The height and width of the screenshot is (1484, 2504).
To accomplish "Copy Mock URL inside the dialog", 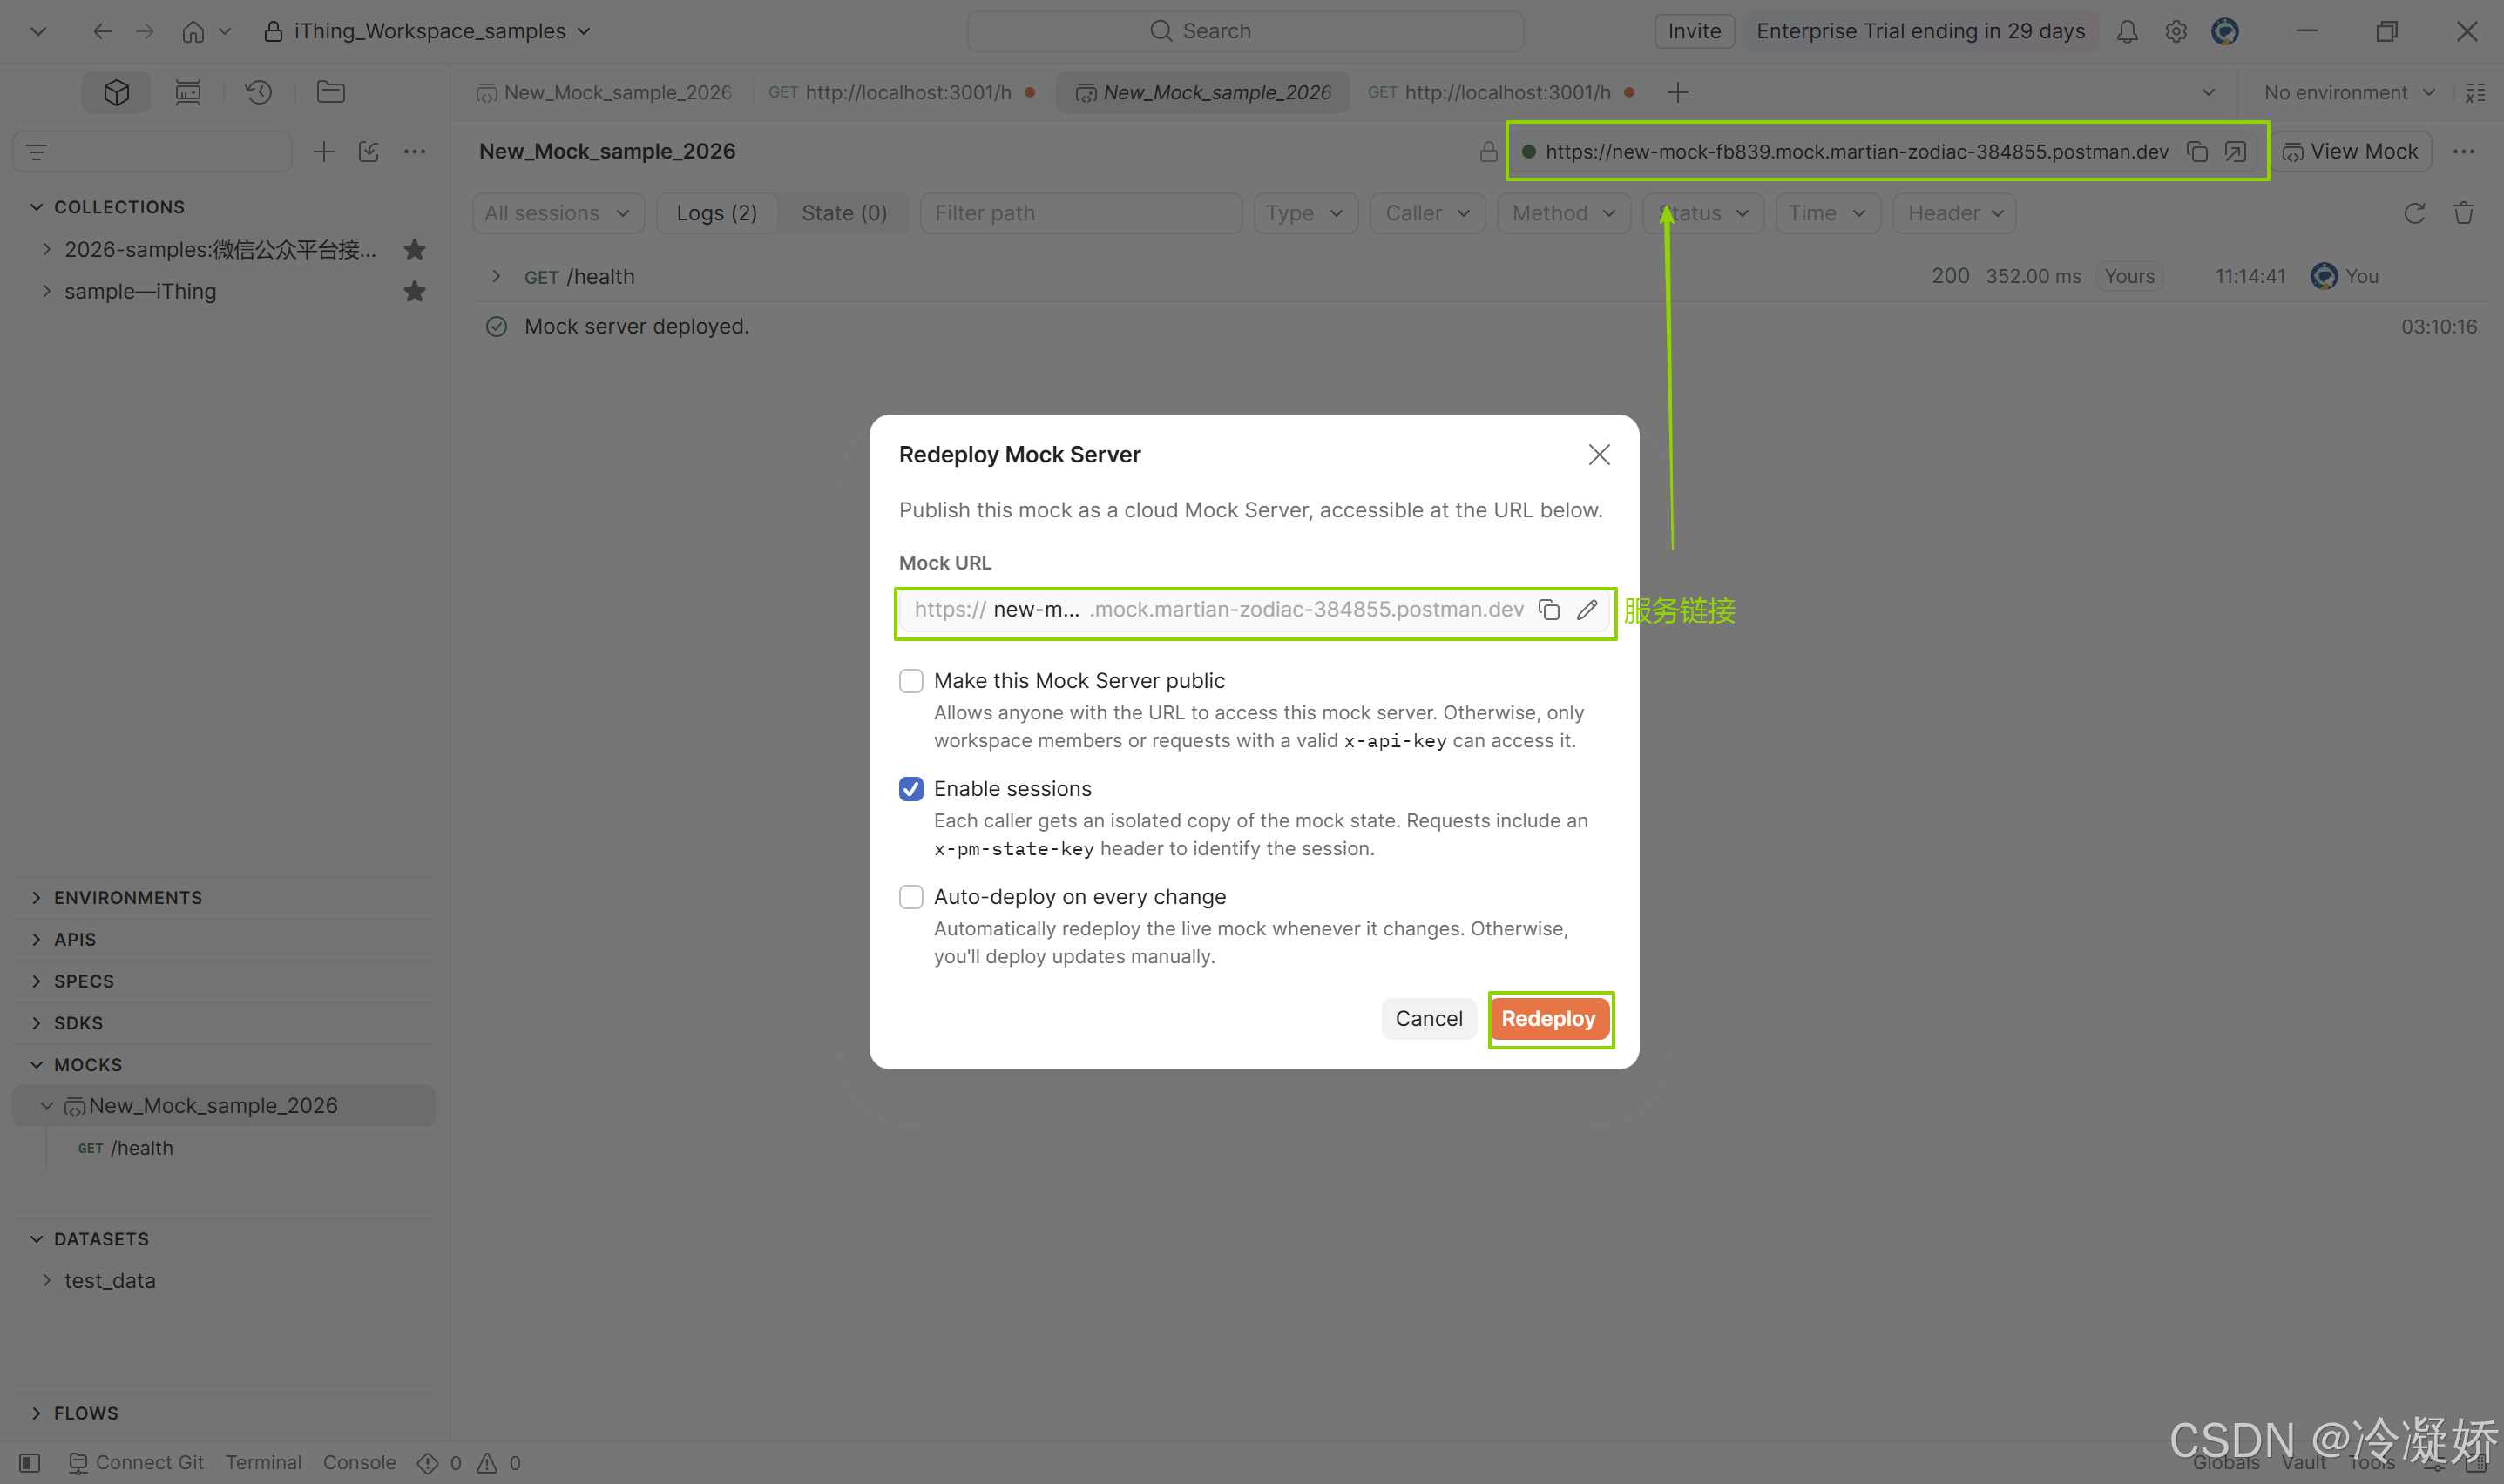I will point(1548,609).
